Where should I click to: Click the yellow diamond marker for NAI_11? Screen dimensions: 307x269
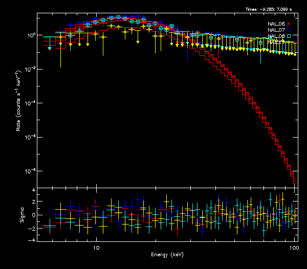(289, 42)
